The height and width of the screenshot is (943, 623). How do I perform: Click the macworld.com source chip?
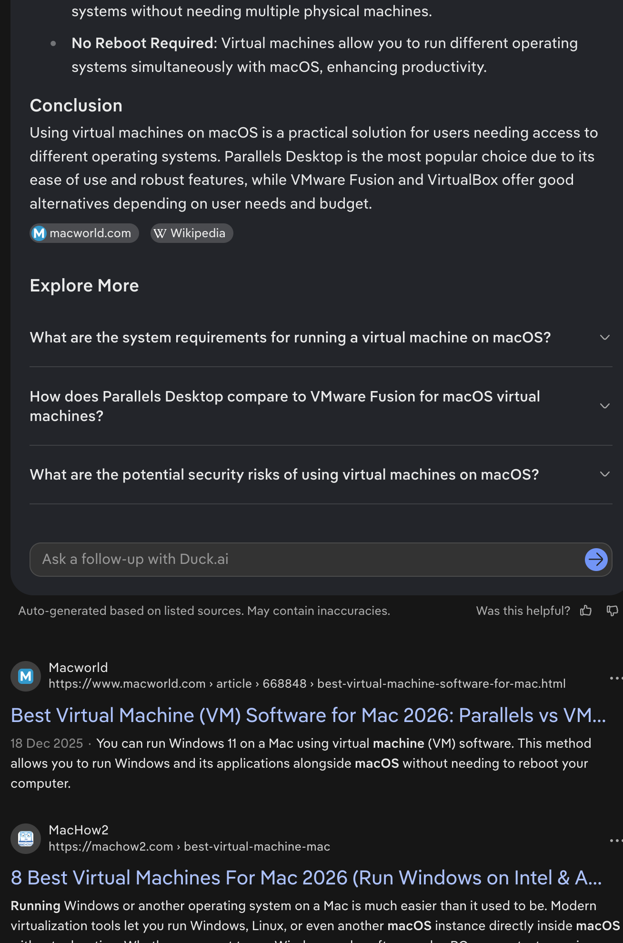point(84,233)
